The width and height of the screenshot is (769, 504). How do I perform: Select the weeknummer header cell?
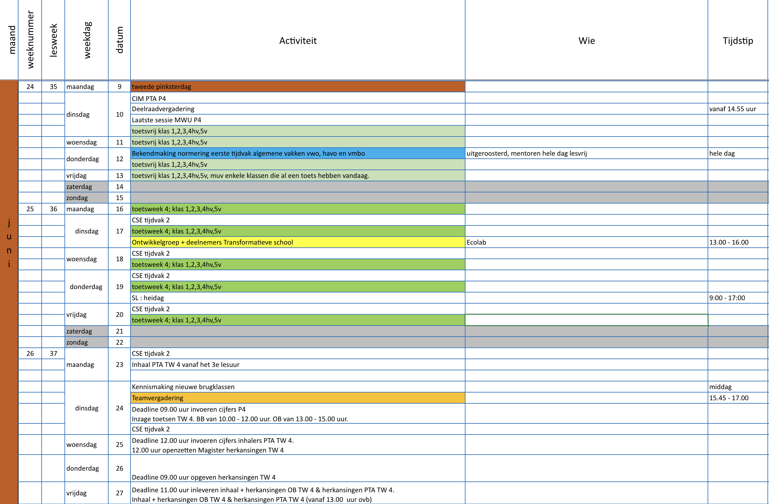click(30, 40)
